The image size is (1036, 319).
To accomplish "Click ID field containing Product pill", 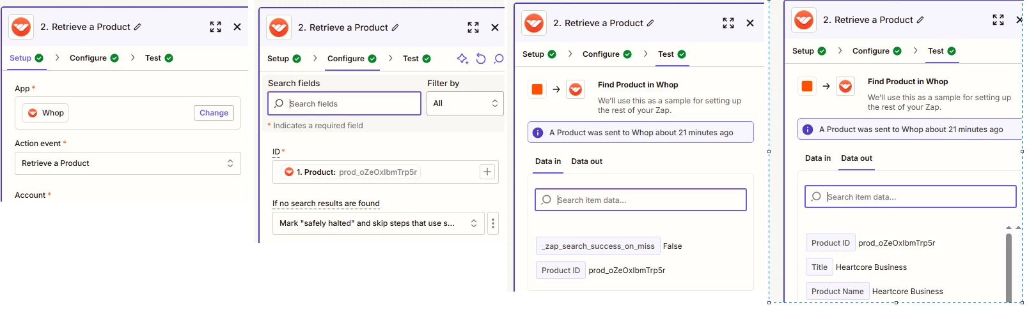I will [386, 172].
